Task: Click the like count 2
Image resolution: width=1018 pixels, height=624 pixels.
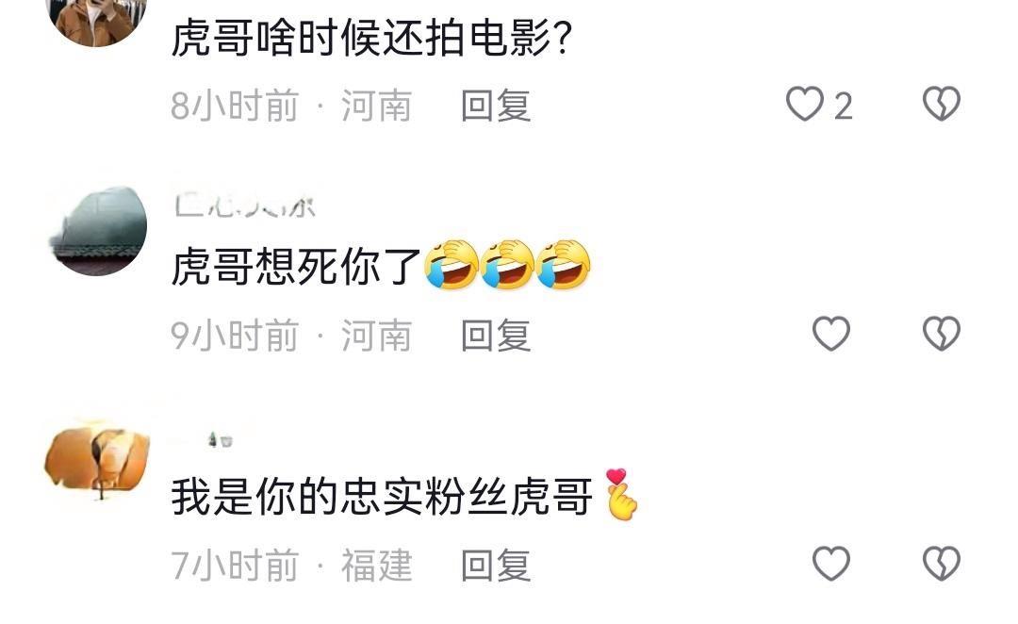Action: (x=843, y=106)
